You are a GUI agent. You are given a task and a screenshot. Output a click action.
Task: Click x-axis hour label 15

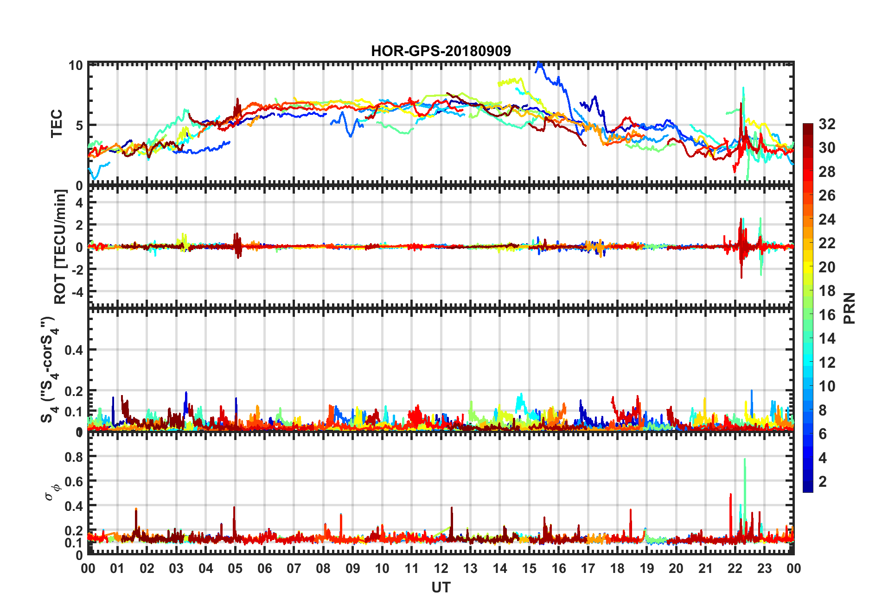[x=529, y=569]
